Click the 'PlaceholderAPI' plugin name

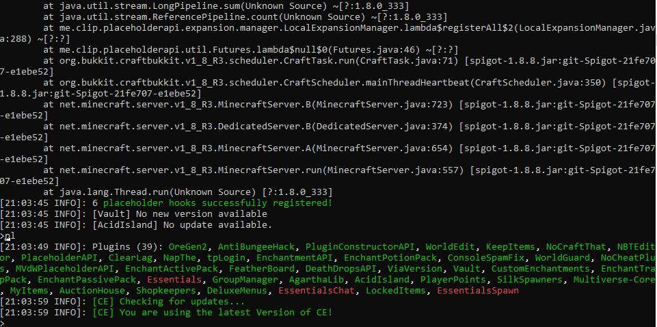click(x=59, y=257)
